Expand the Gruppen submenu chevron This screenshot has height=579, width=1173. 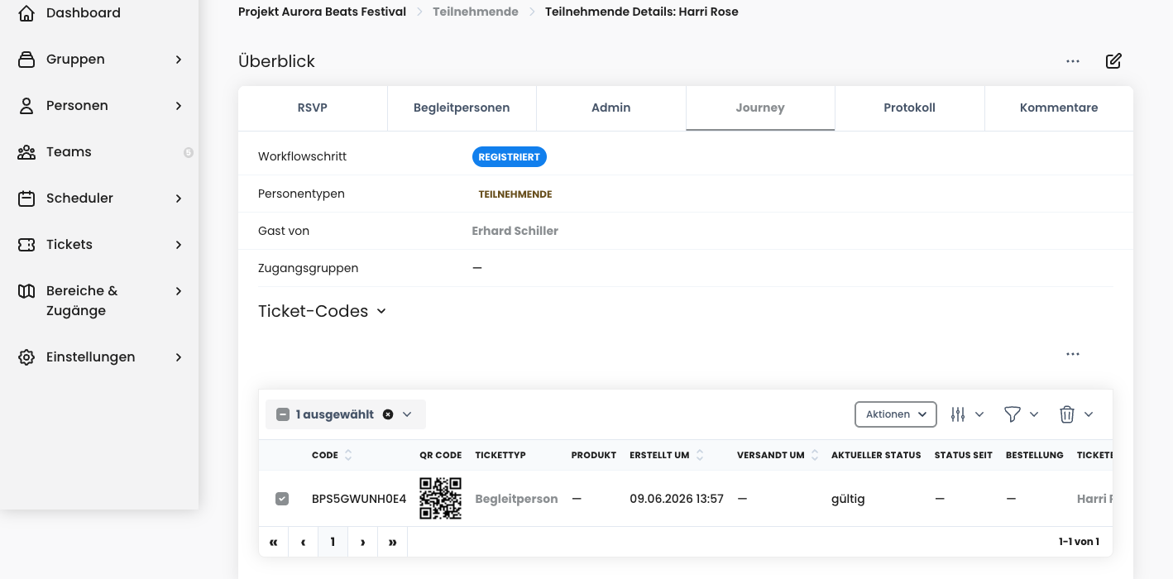tap(179, 60)
